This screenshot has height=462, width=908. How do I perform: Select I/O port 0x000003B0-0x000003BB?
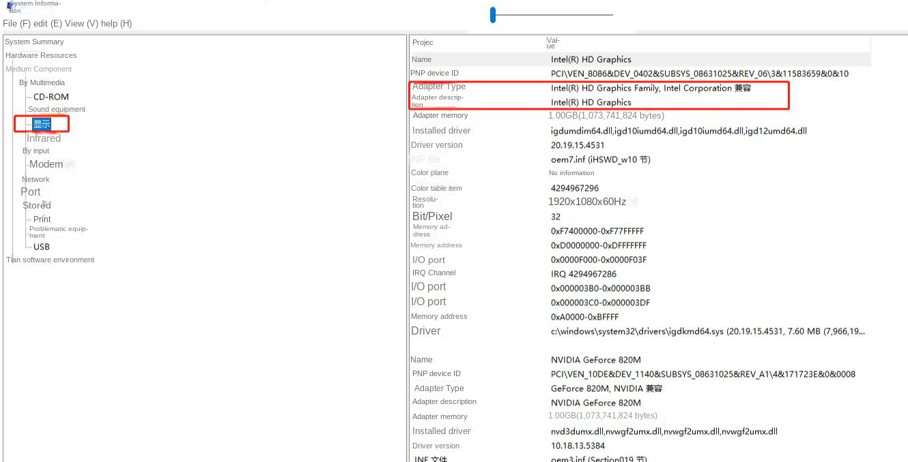point(601,288)
